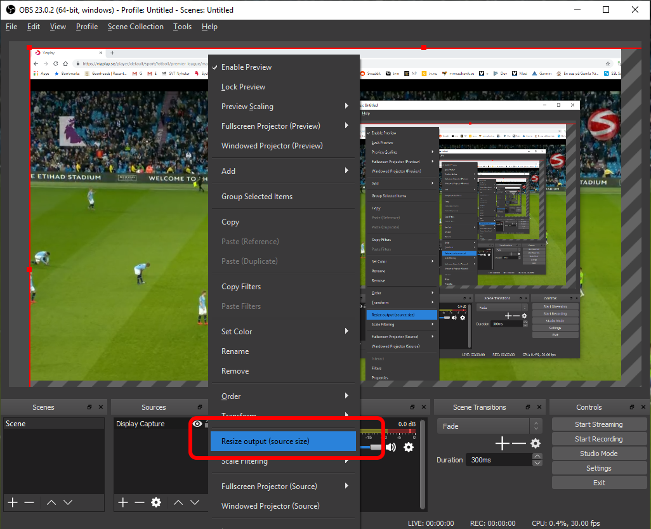Screen dimensions: 651x529
Task: Add a new source with plus icon
Action: pyautogui.click(x=123, y=502)
